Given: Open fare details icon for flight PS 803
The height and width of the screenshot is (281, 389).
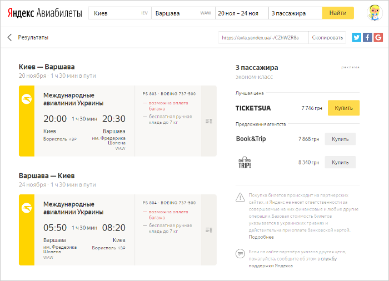Looking at the screenshot, I should click(209, 121).
